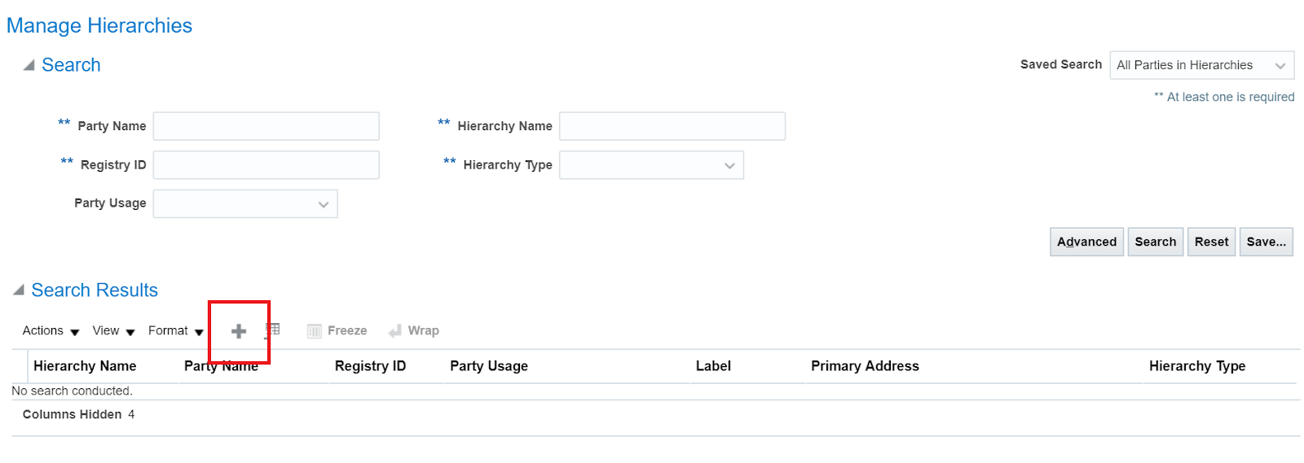Open the Format menu
1304x463 pixels.
[x=175, y=331]
